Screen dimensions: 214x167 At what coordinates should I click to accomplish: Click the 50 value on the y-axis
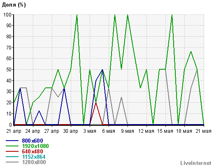[x=9, y=69]
